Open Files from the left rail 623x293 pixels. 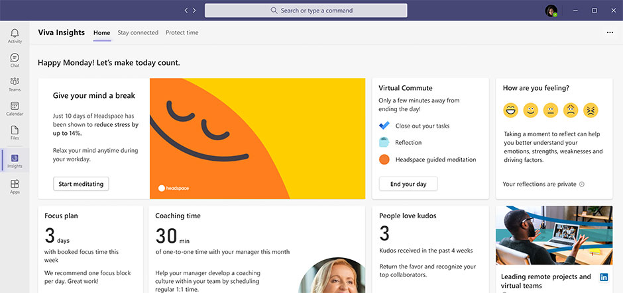(15, 132)
